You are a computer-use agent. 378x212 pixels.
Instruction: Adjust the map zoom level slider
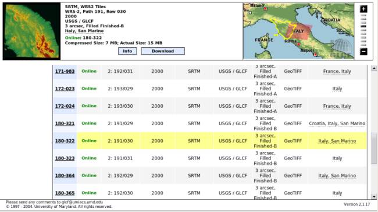pyautogui.click(x=363, y=26)
